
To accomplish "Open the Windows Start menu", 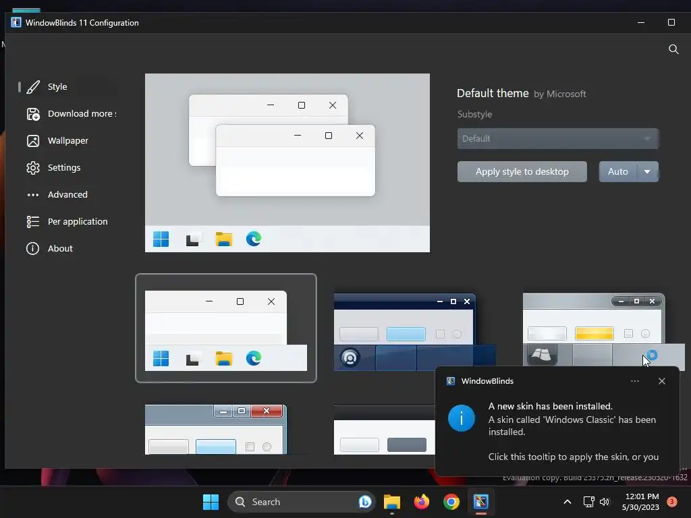I will point(211,502).
